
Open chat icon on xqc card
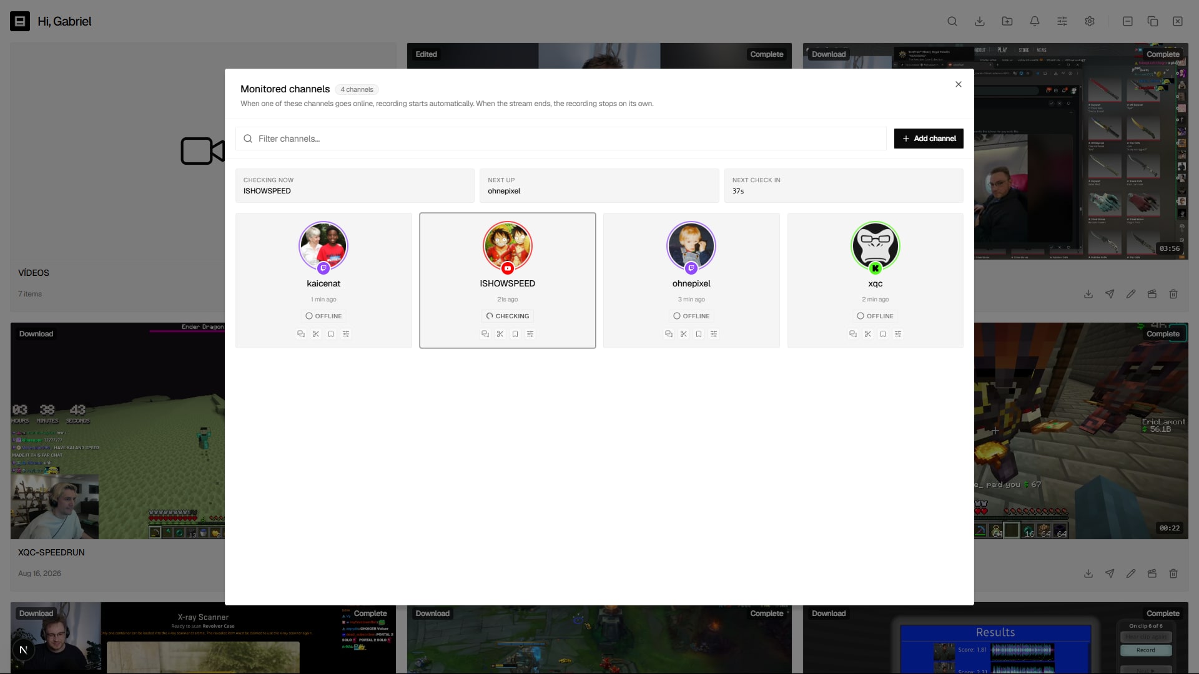(853, 334)
